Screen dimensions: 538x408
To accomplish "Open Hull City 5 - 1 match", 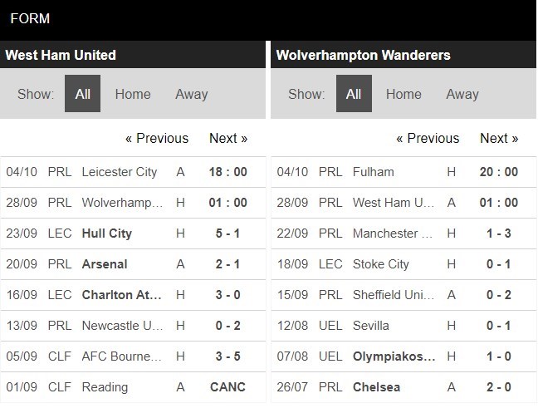I will tap(106, 233).
